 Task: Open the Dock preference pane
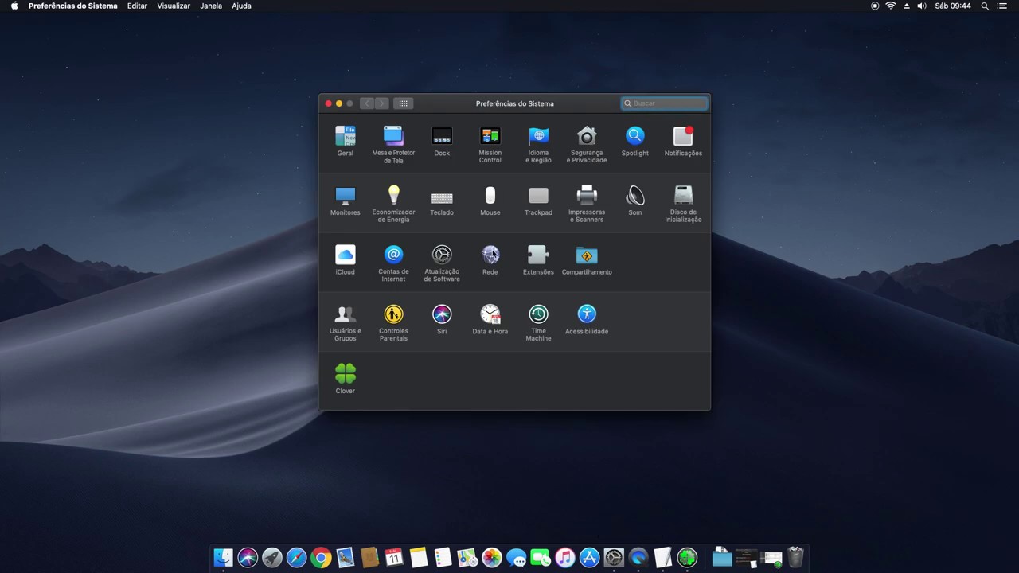click(442, 141)
